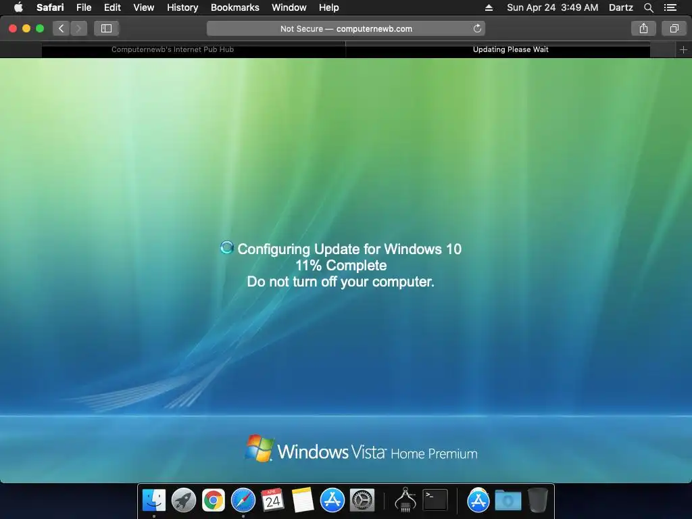Open the Edit menu
Image resolution: width=692 pixels, height=519 pixels.
tap(112, 7)
